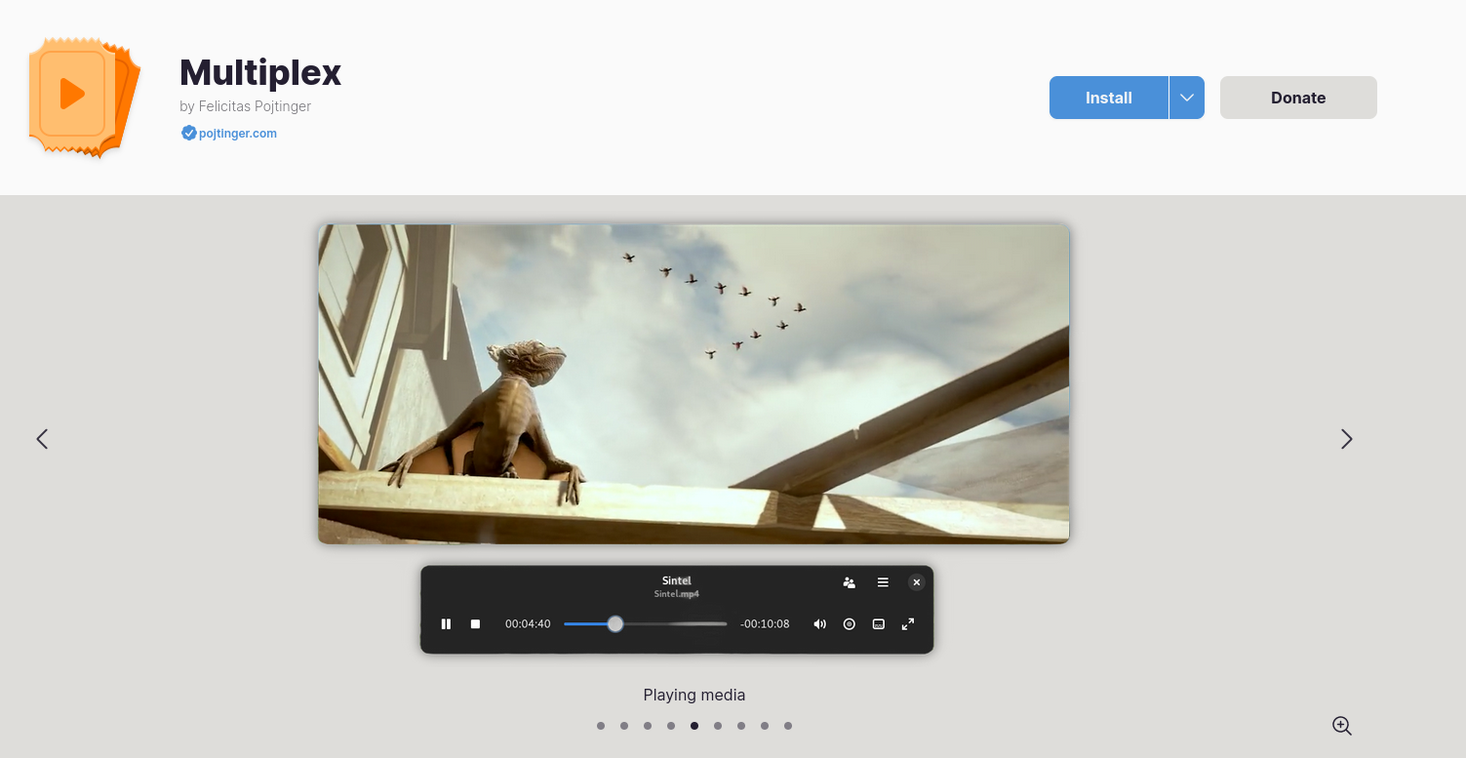
Task: Open the hamburger menu in player
Action: [883, 582]
